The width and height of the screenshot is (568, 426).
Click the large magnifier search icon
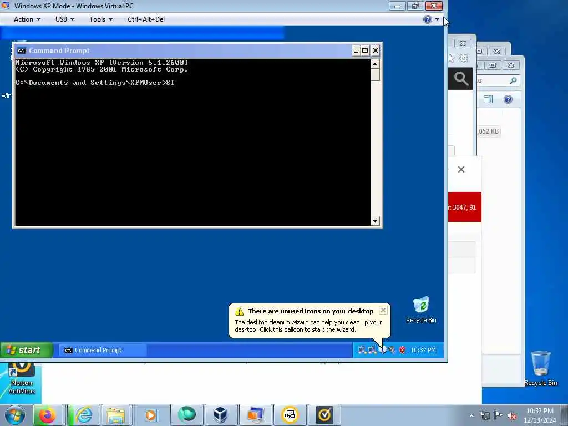(x=461, y=78)
